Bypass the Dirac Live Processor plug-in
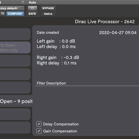 tap(48, 8)
